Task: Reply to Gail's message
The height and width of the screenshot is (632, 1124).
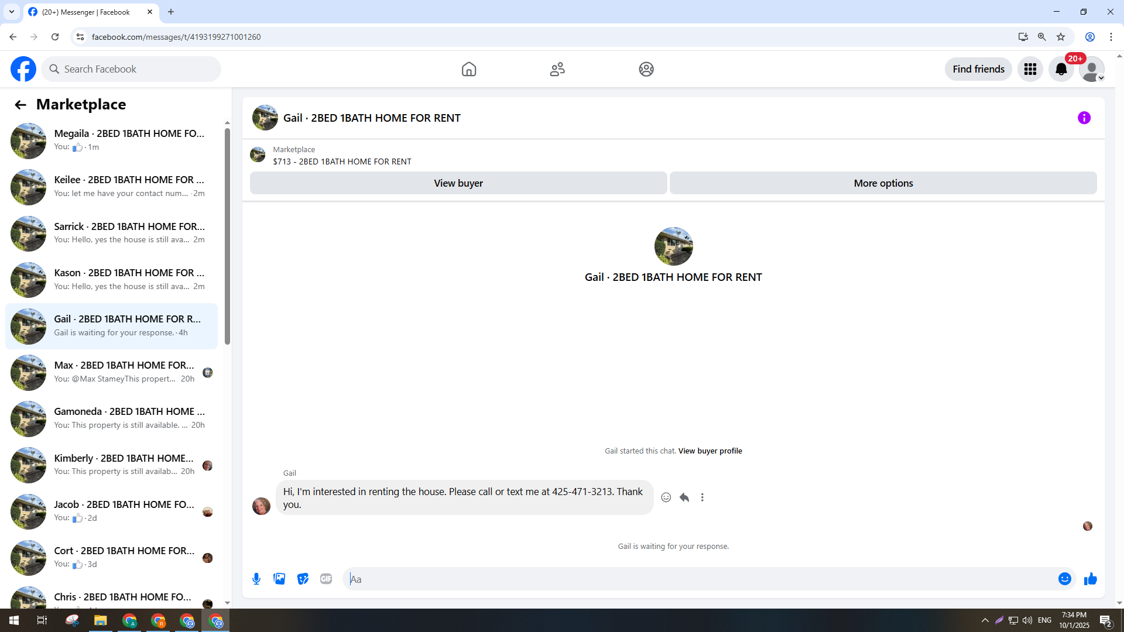Action: tap(684, 497)
